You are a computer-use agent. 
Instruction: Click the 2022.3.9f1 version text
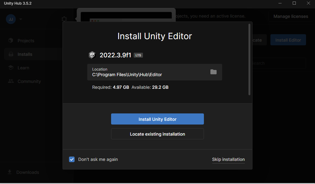pos(115,55)
